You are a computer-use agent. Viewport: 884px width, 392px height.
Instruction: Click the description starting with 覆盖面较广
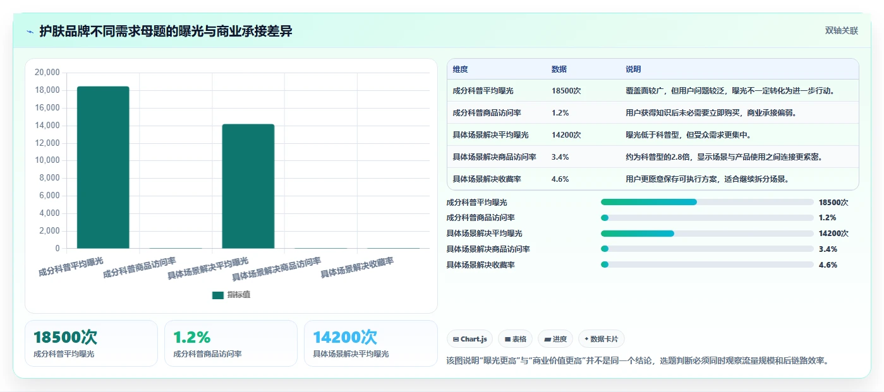click(x=730, y=91)
